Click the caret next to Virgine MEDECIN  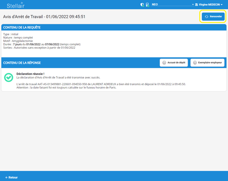coord(222,5)
